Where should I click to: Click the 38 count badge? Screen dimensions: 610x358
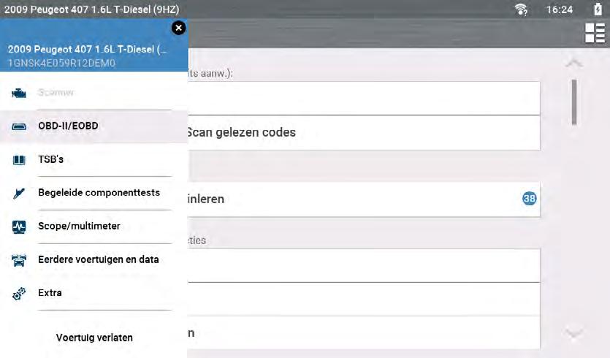529,199
